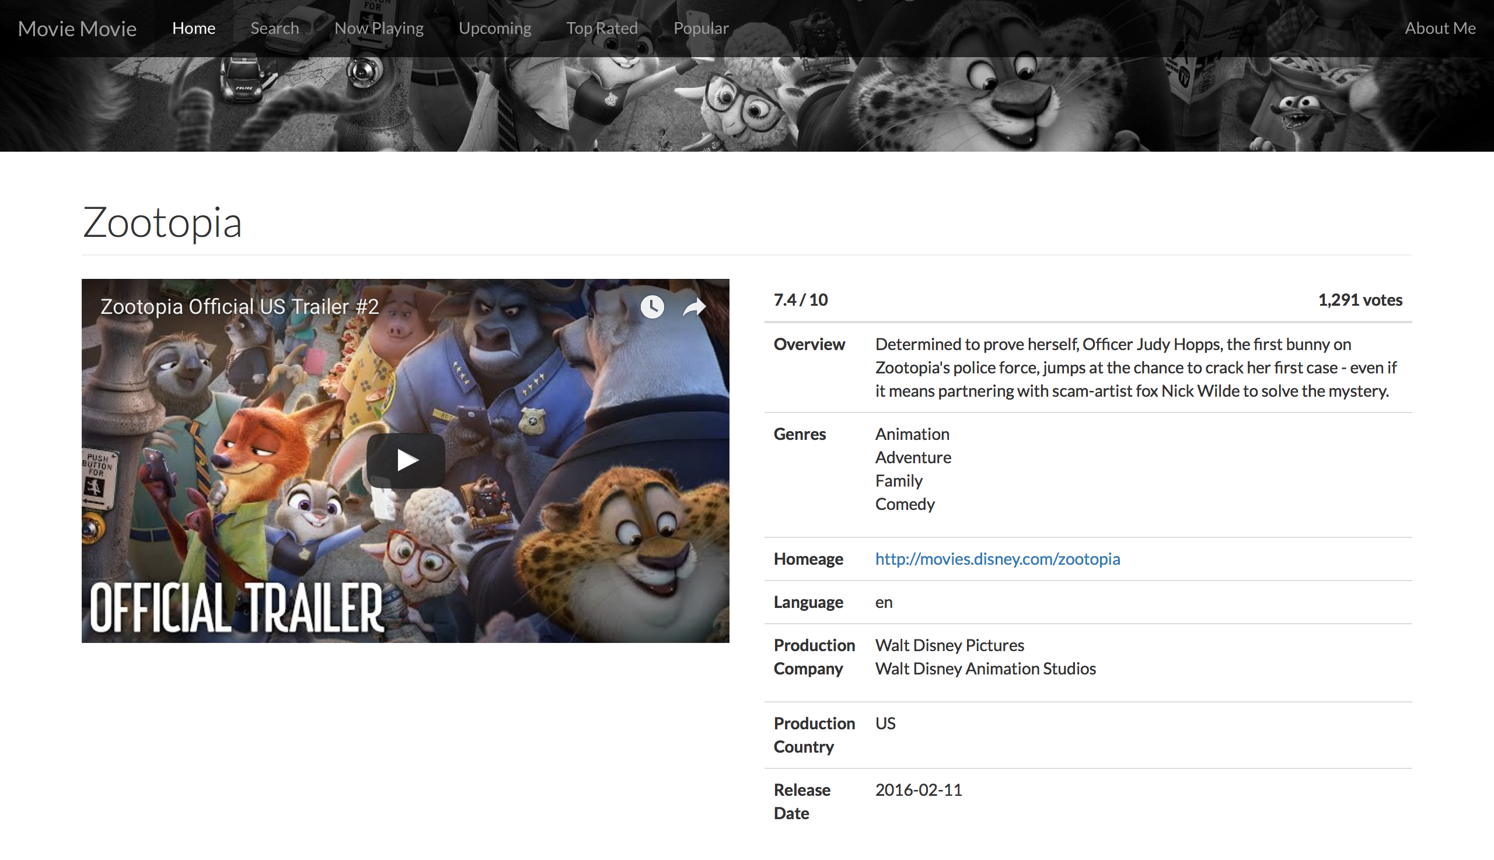Click production country US
The image size is (1494, 860).
(x=885, y=723)
